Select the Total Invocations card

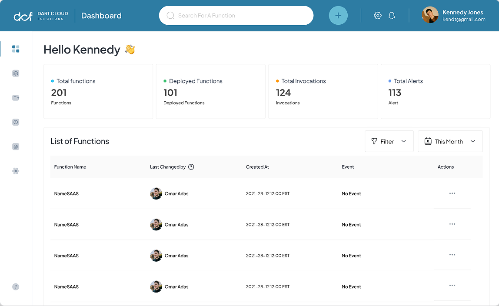point(323,92)
